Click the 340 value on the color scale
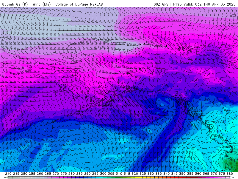The image size is (238, 179). 166,174
